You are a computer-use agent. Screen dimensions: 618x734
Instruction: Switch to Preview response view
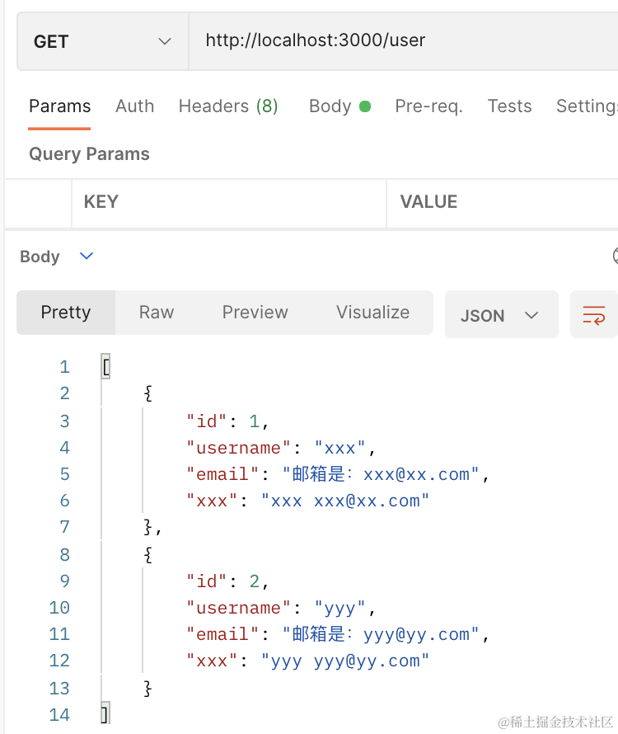click(x=255, y=313)
